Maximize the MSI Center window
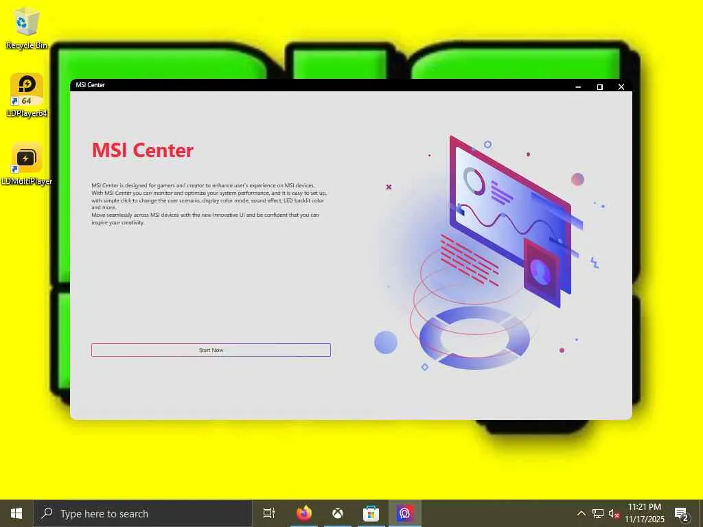This screenshot has height=527, width=703. (x=600, y=86)
